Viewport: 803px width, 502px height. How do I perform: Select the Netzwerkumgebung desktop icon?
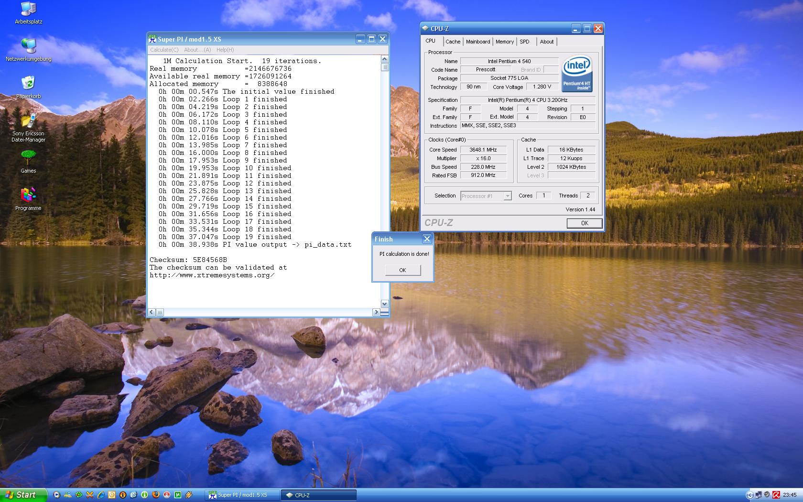(28, 47)
